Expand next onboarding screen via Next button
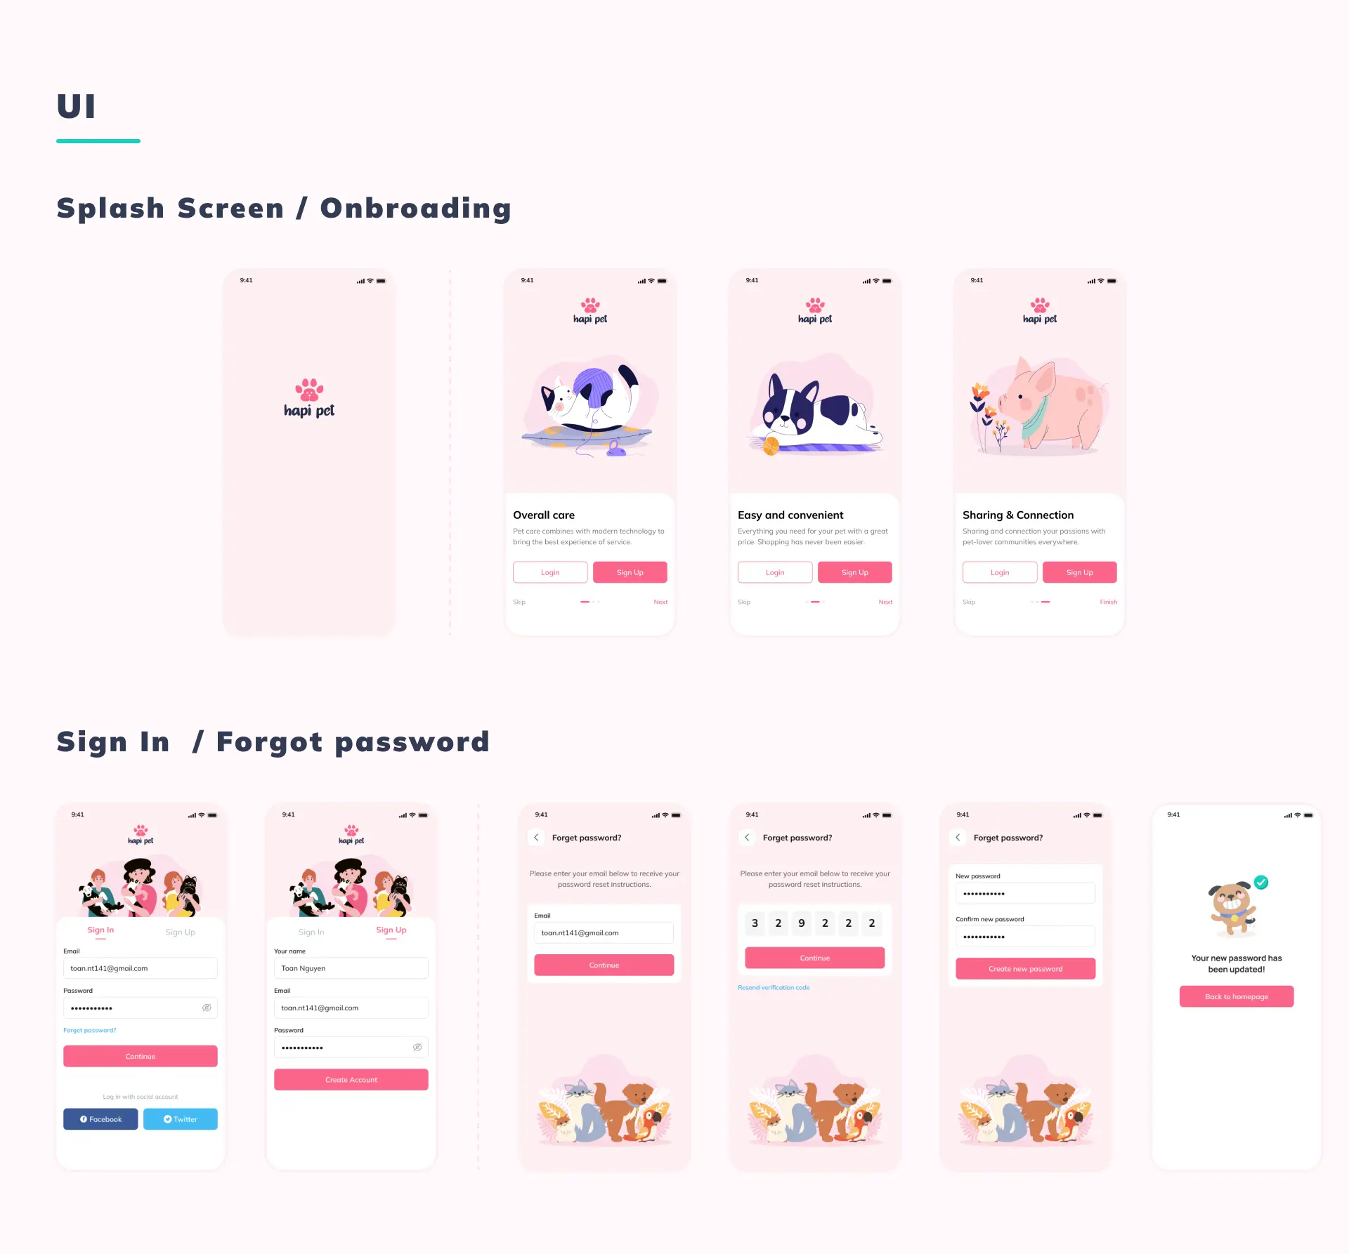This screenshot has height=1254, width=1349. (660, 601)
